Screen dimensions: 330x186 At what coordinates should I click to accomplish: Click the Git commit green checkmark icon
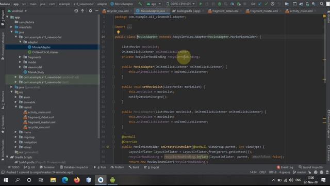[266, 4]
